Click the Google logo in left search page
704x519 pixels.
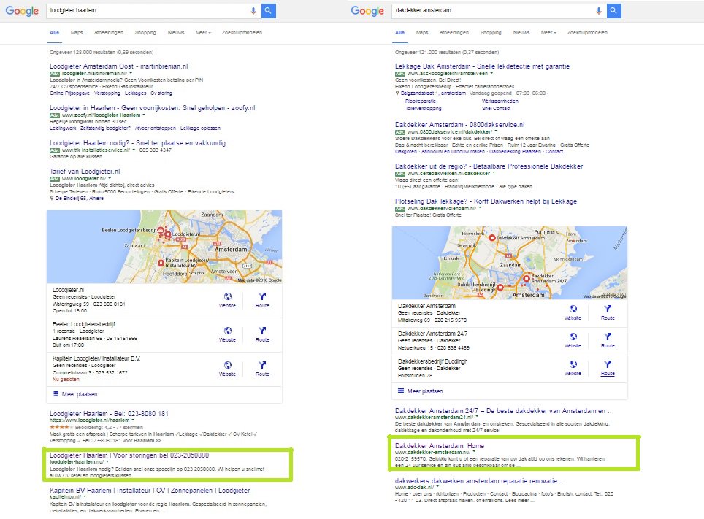[x=22, y=11]
